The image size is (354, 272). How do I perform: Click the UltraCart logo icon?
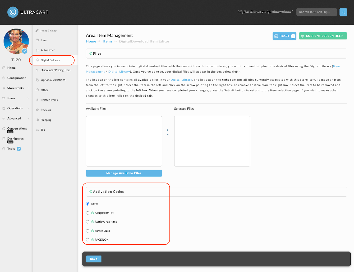pyautogui.click(x=13, y=12)
